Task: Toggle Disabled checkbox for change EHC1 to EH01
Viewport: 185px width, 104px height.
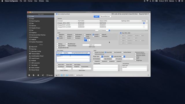Action: (144, 25)
